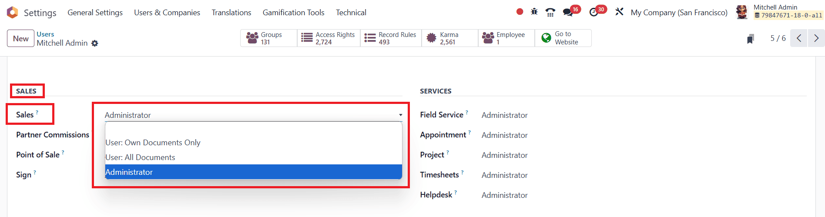Image resolution: width=825 pixels, height=217 pixels.
Task: Open Project Administrator selection
Action: [505, 155]
